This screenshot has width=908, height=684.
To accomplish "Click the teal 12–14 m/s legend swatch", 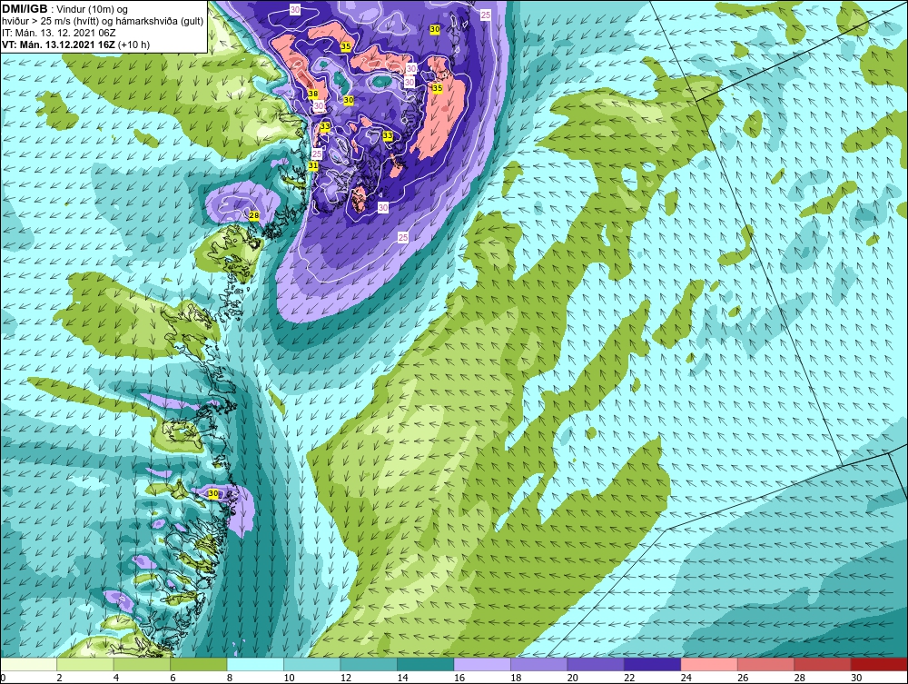I will [x=369, y=664].
